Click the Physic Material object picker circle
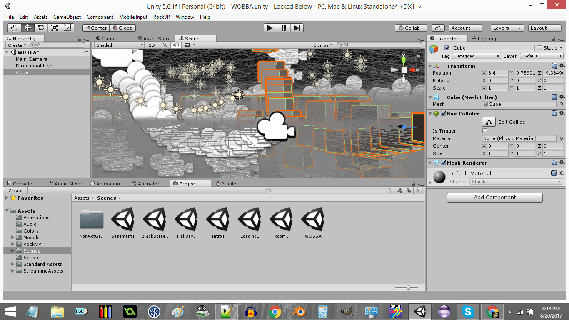The height and width of the screenshot is (320, 569). (x=561, y=138)
